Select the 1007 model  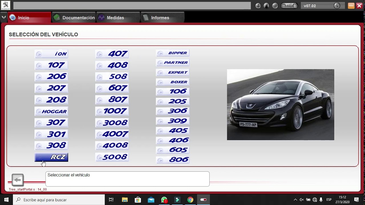112,111
